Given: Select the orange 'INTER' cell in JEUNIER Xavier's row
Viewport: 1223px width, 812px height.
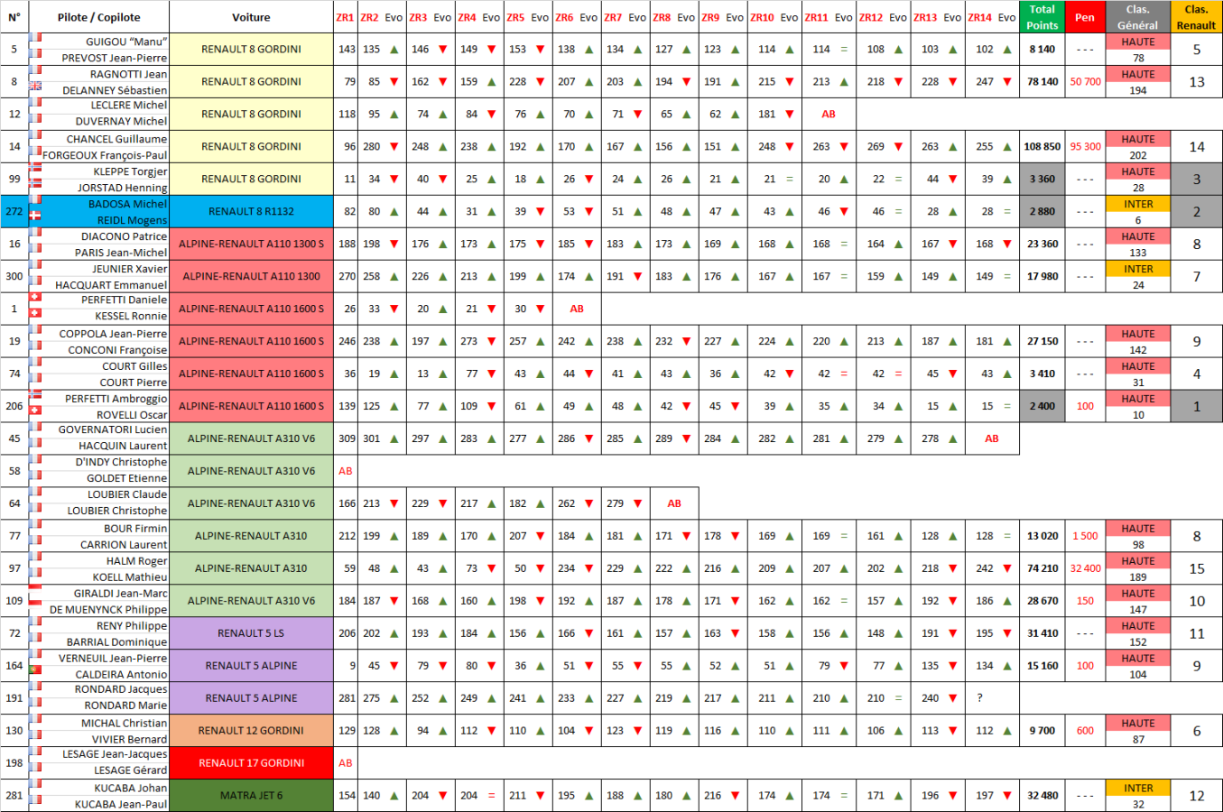Looking at the screenshot, I should [1137, 269].
